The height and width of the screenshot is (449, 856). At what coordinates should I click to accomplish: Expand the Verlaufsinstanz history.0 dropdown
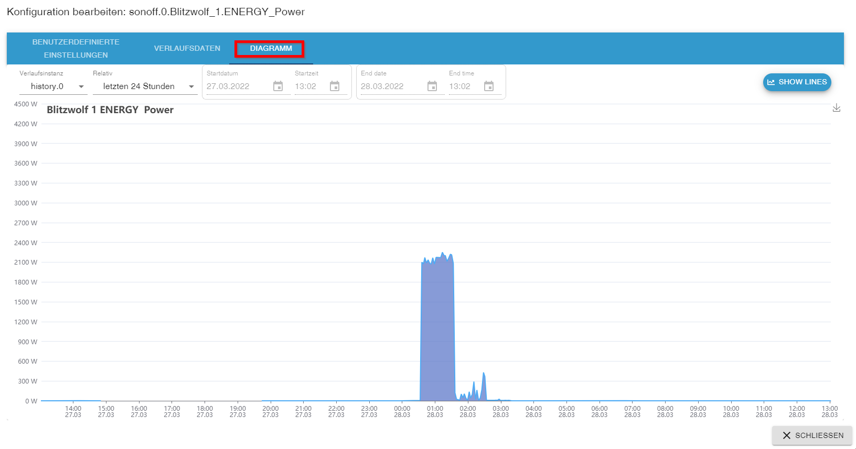tap(53, 86)
